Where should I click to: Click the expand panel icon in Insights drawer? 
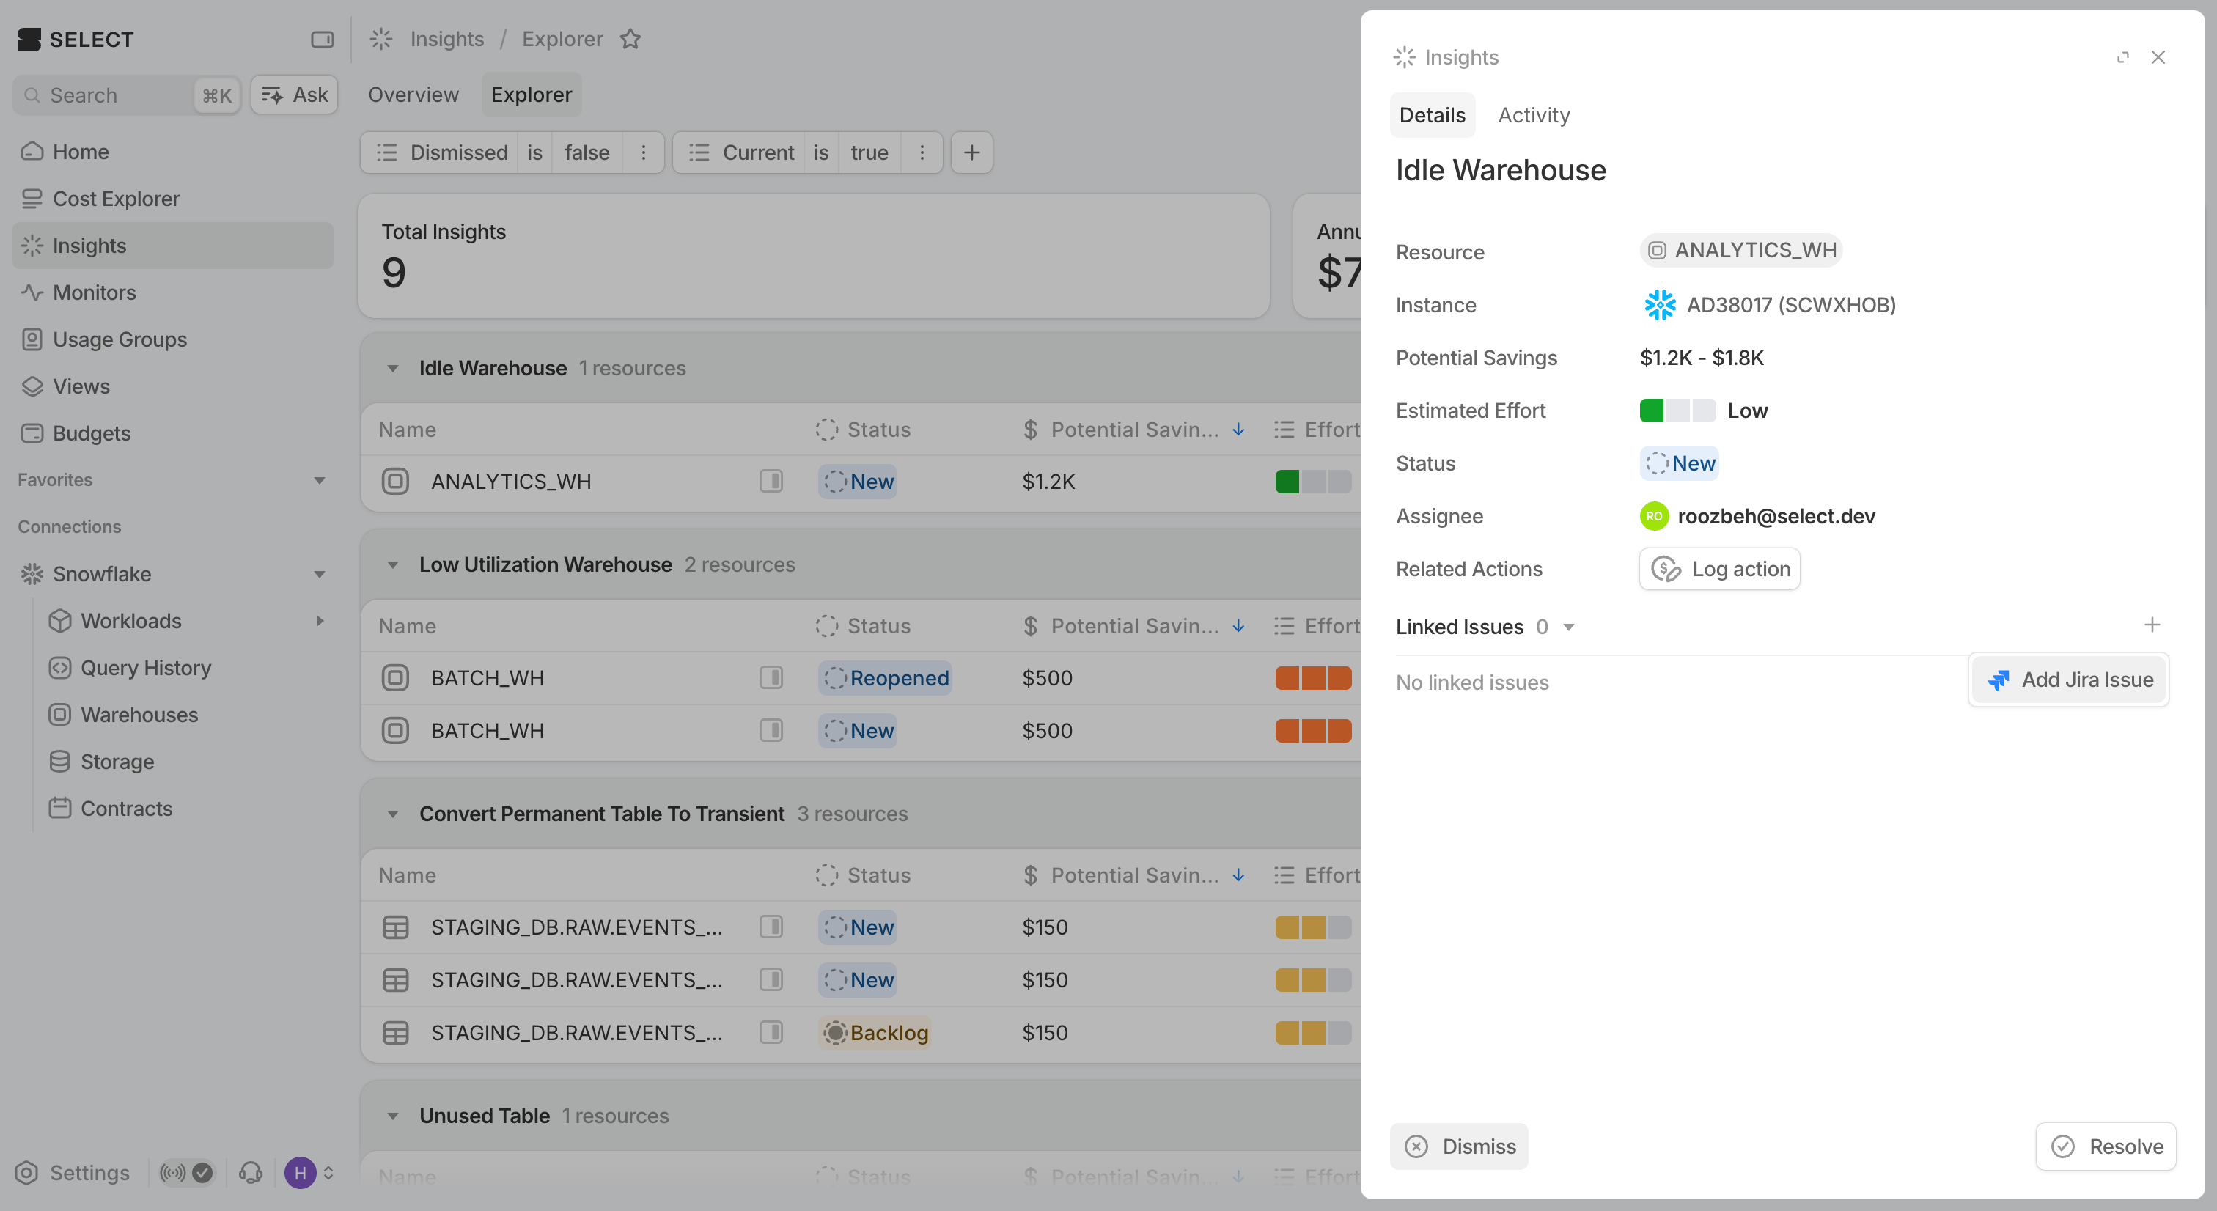click(x=2122, y=56)
